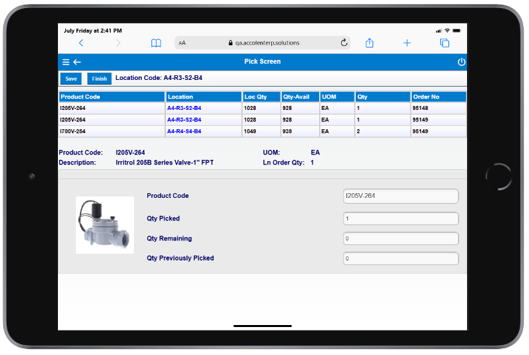Screen dimensions: 529x355
Task: Select row with product I700V-264
Action: pos(263,131)
